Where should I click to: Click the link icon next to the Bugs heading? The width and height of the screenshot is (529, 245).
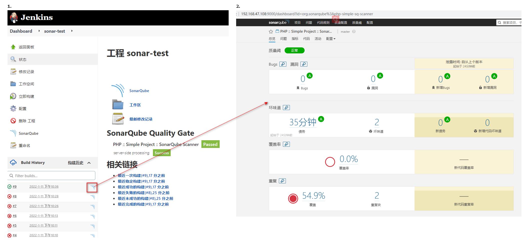click(x=283, y=64)
